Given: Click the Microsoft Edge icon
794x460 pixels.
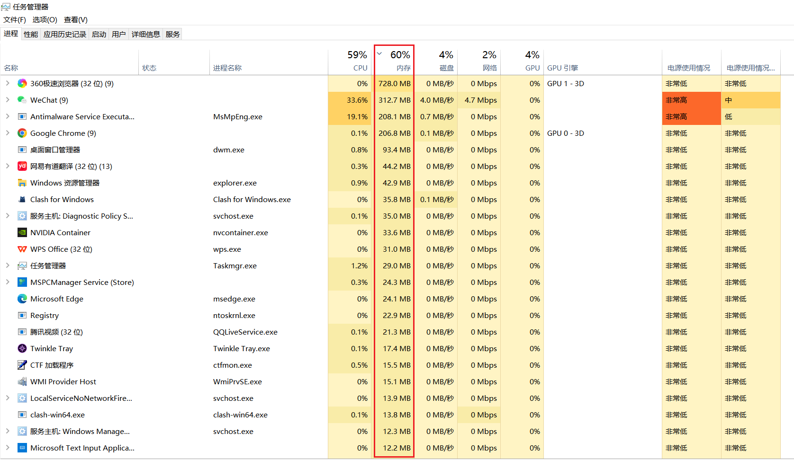Looking at the screenshot, I should [x=22, y=299].
